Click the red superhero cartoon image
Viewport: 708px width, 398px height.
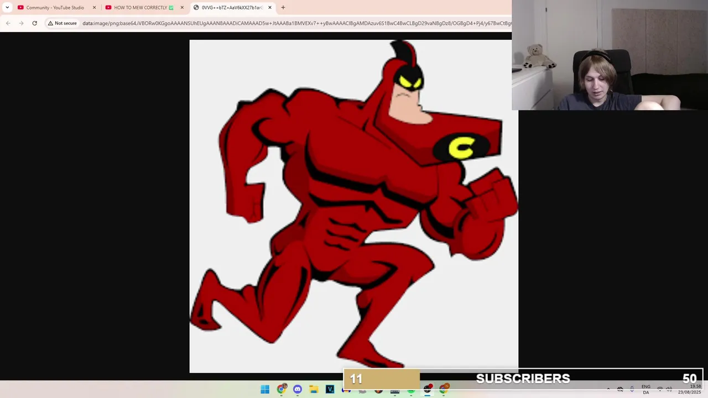pyautogui.click(x=354, y=206)
